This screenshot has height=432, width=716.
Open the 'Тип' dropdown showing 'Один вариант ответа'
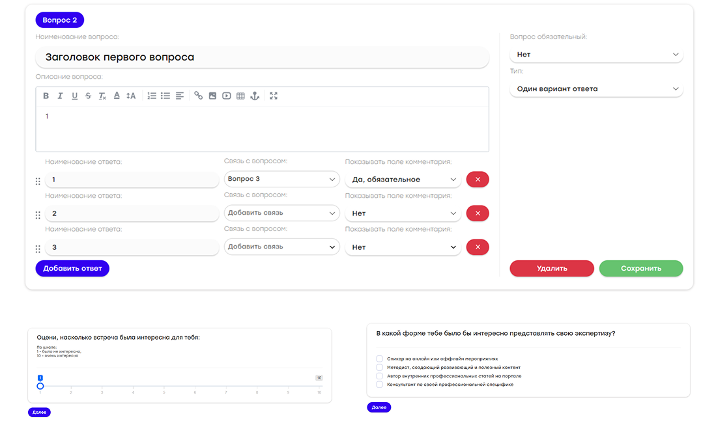point(596,88)
